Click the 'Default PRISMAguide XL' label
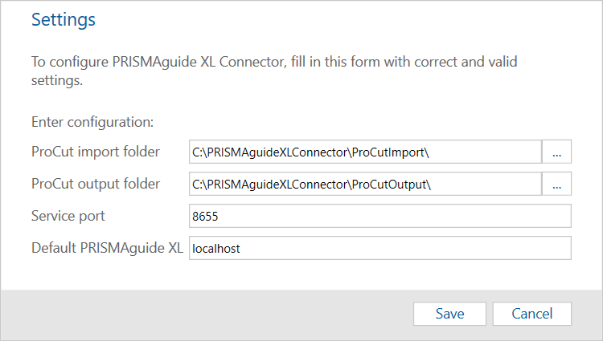 (x=107, y=248)
